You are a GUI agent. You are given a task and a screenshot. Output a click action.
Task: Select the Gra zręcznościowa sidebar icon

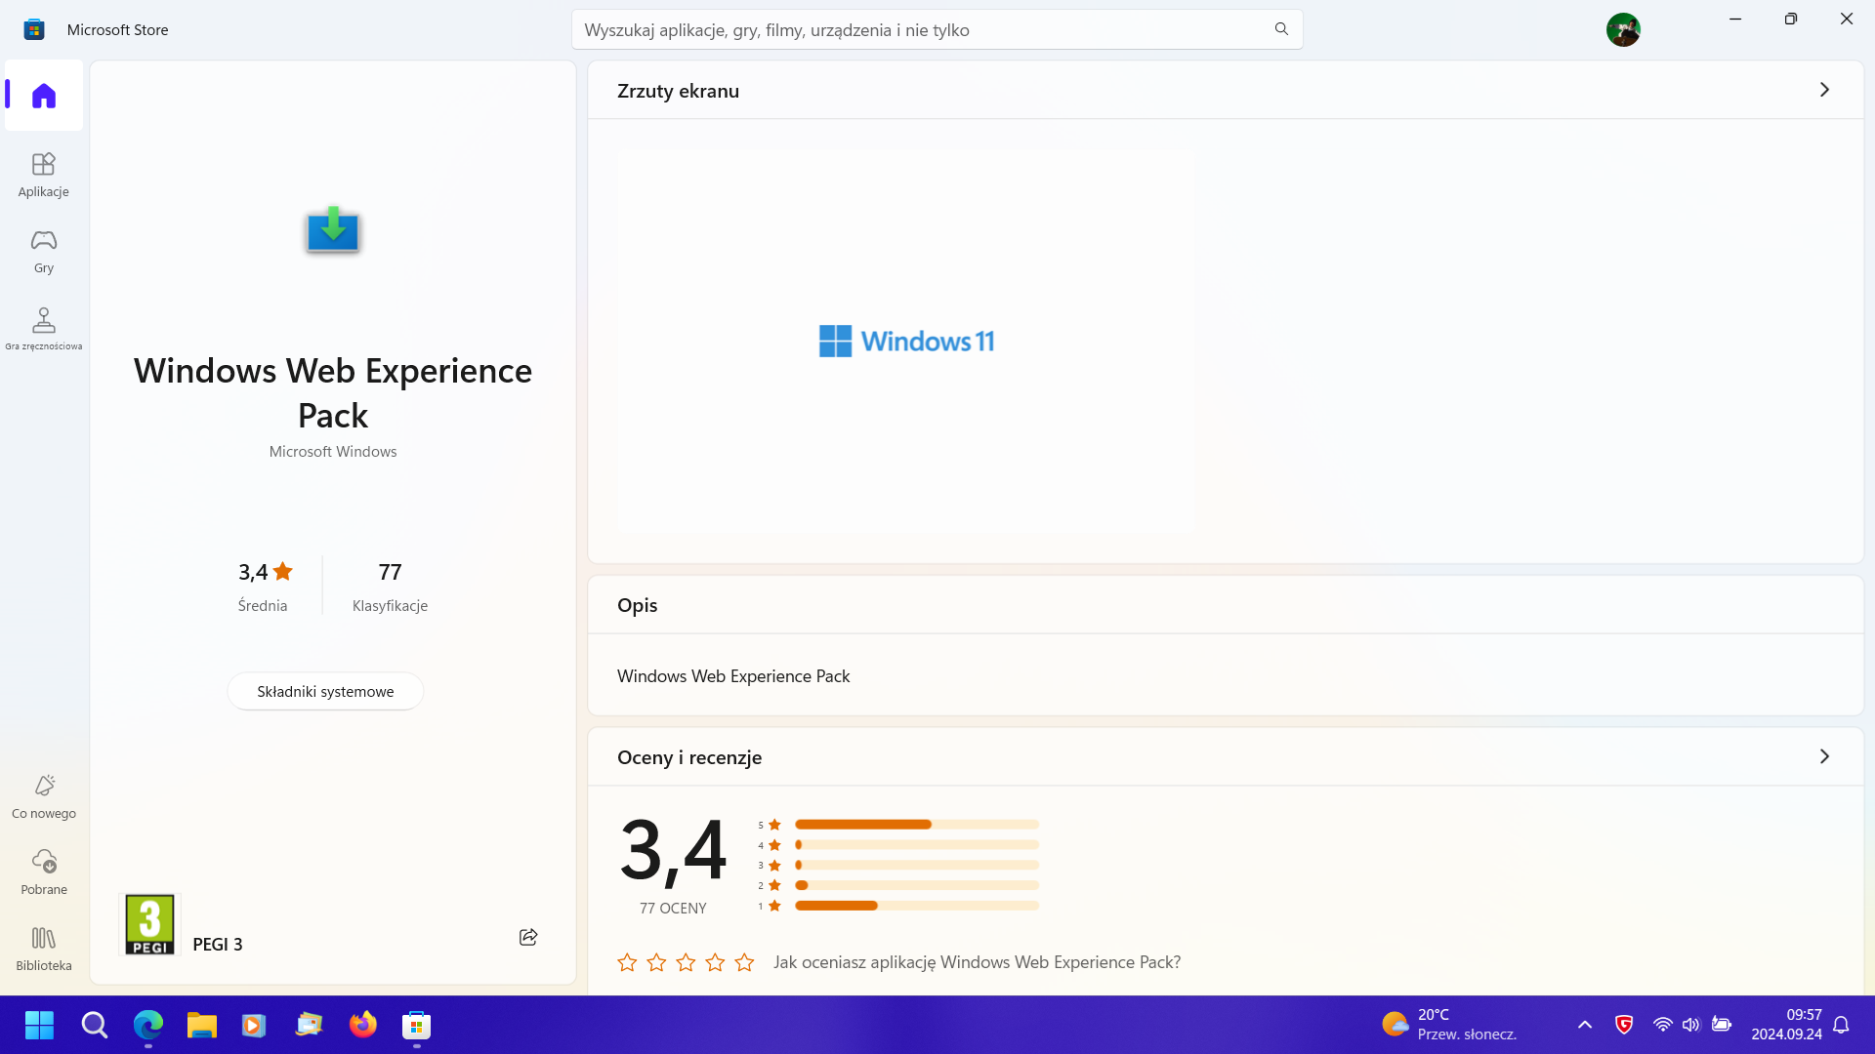coord(43,327)
